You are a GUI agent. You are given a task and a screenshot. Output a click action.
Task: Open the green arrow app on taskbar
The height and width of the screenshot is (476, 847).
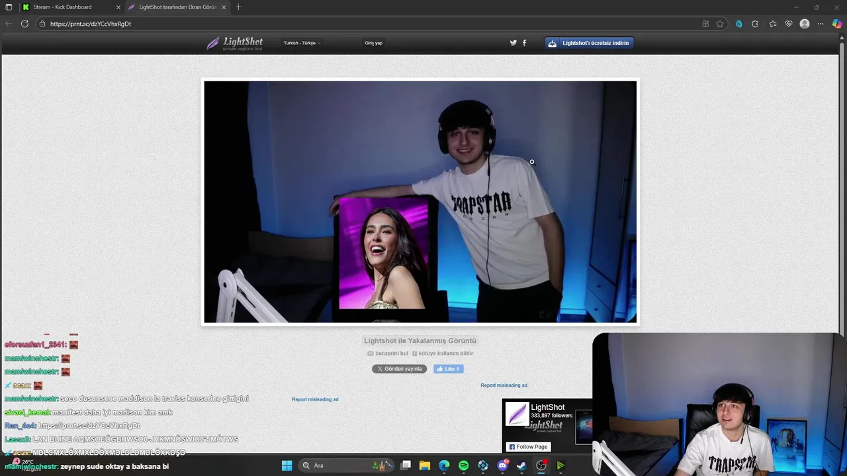click(x=560, y=465)
